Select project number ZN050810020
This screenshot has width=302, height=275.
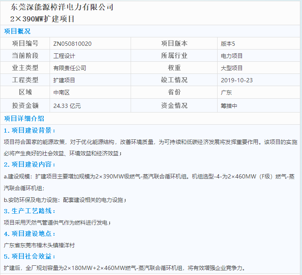pyautogui.click(x=72, y=44)
